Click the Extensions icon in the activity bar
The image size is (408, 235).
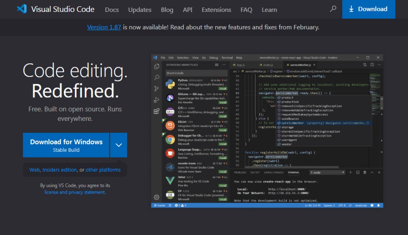(x=157, y=111)
